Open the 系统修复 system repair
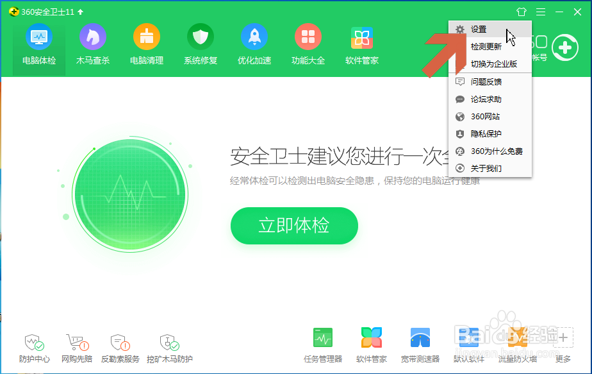The height and width of the screenshot is (374, 592). tap(201, 46)
